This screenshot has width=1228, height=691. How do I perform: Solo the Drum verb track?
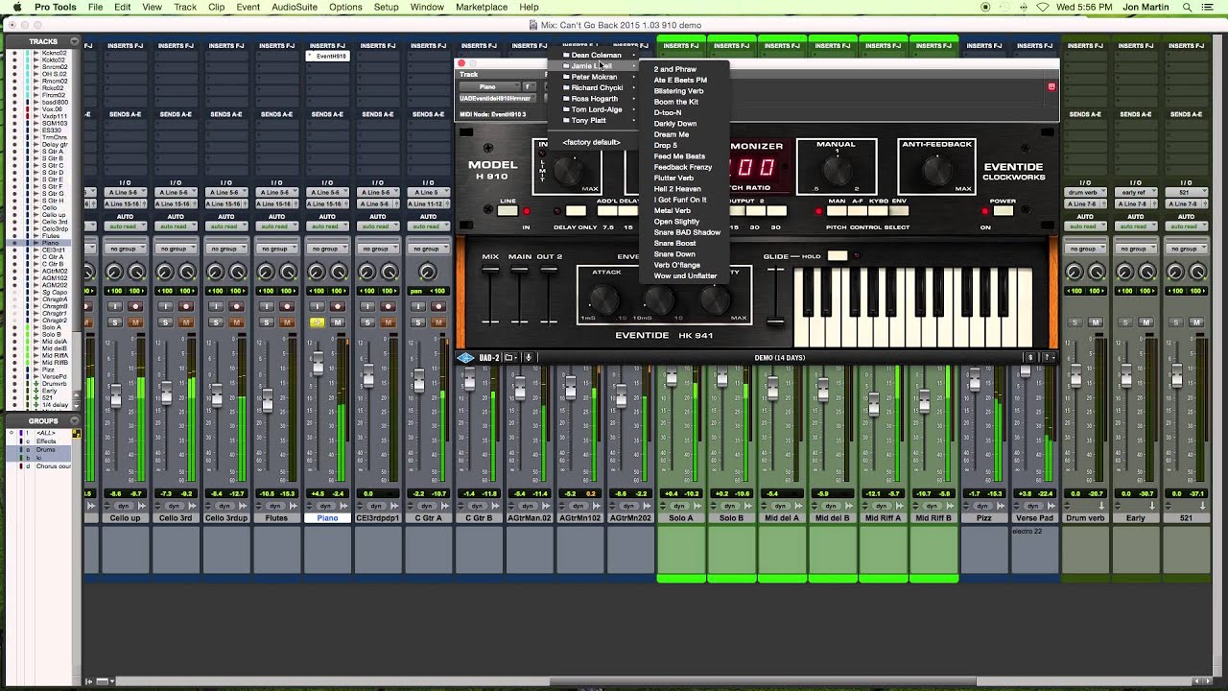1074,322
